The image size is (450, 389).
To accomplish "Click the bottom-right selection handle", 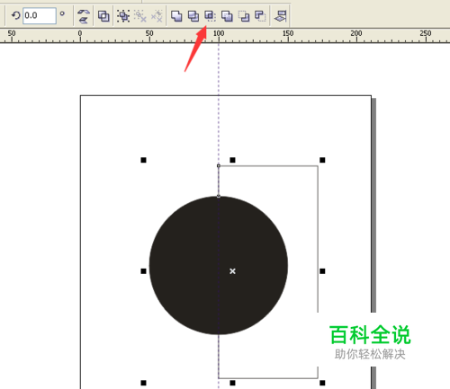I will coord(322,383).
